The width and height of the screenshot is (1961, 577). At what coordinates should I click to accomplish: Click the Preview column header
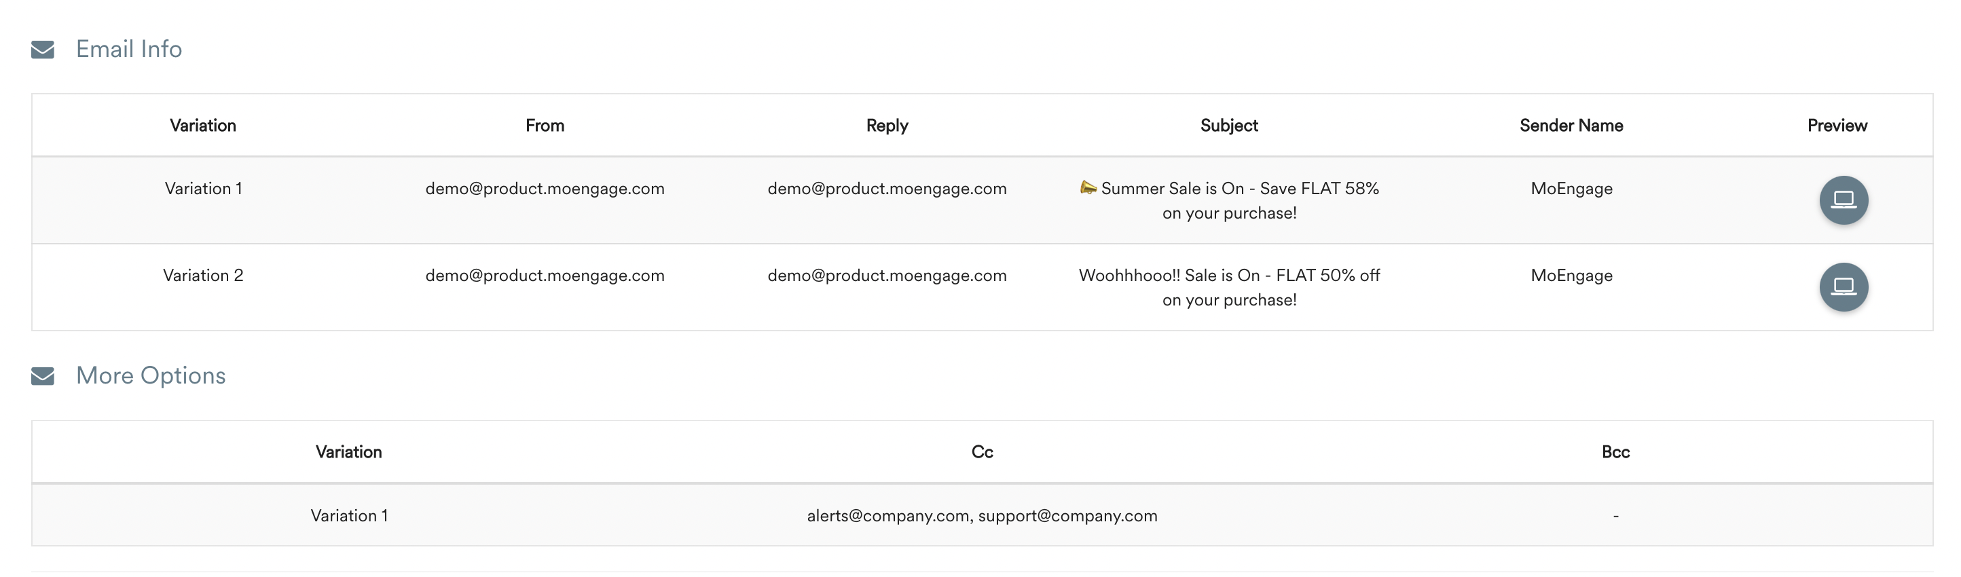tap(1836, 126)
